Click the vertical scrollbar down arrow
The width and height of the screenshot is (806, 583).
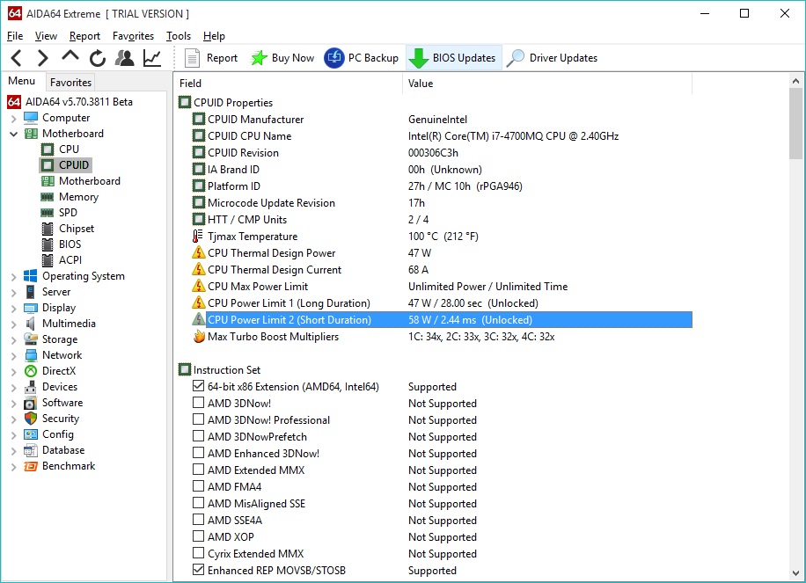(795, 573)
